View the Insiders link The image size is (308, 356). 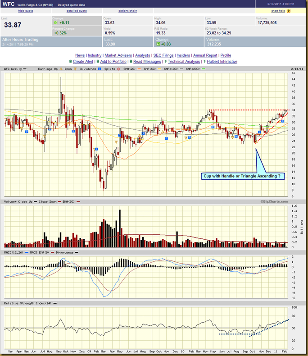point(183,55)
